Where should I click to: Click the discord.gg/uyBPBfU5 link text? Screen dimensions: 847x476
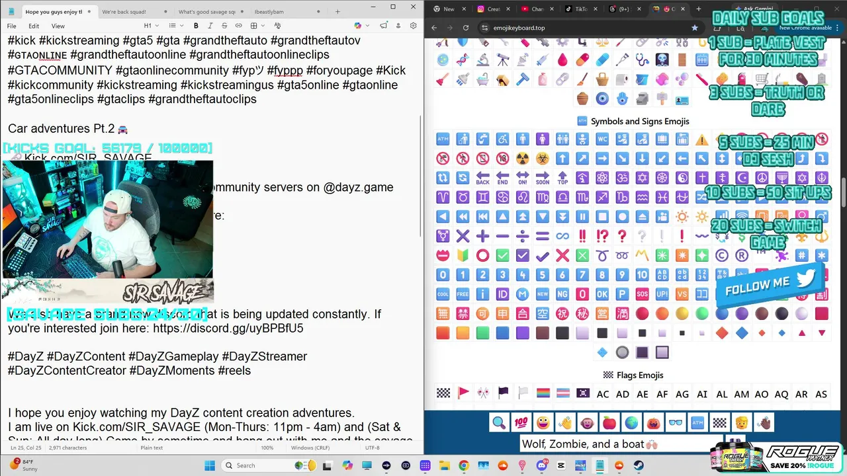click(x=228, y=328)
